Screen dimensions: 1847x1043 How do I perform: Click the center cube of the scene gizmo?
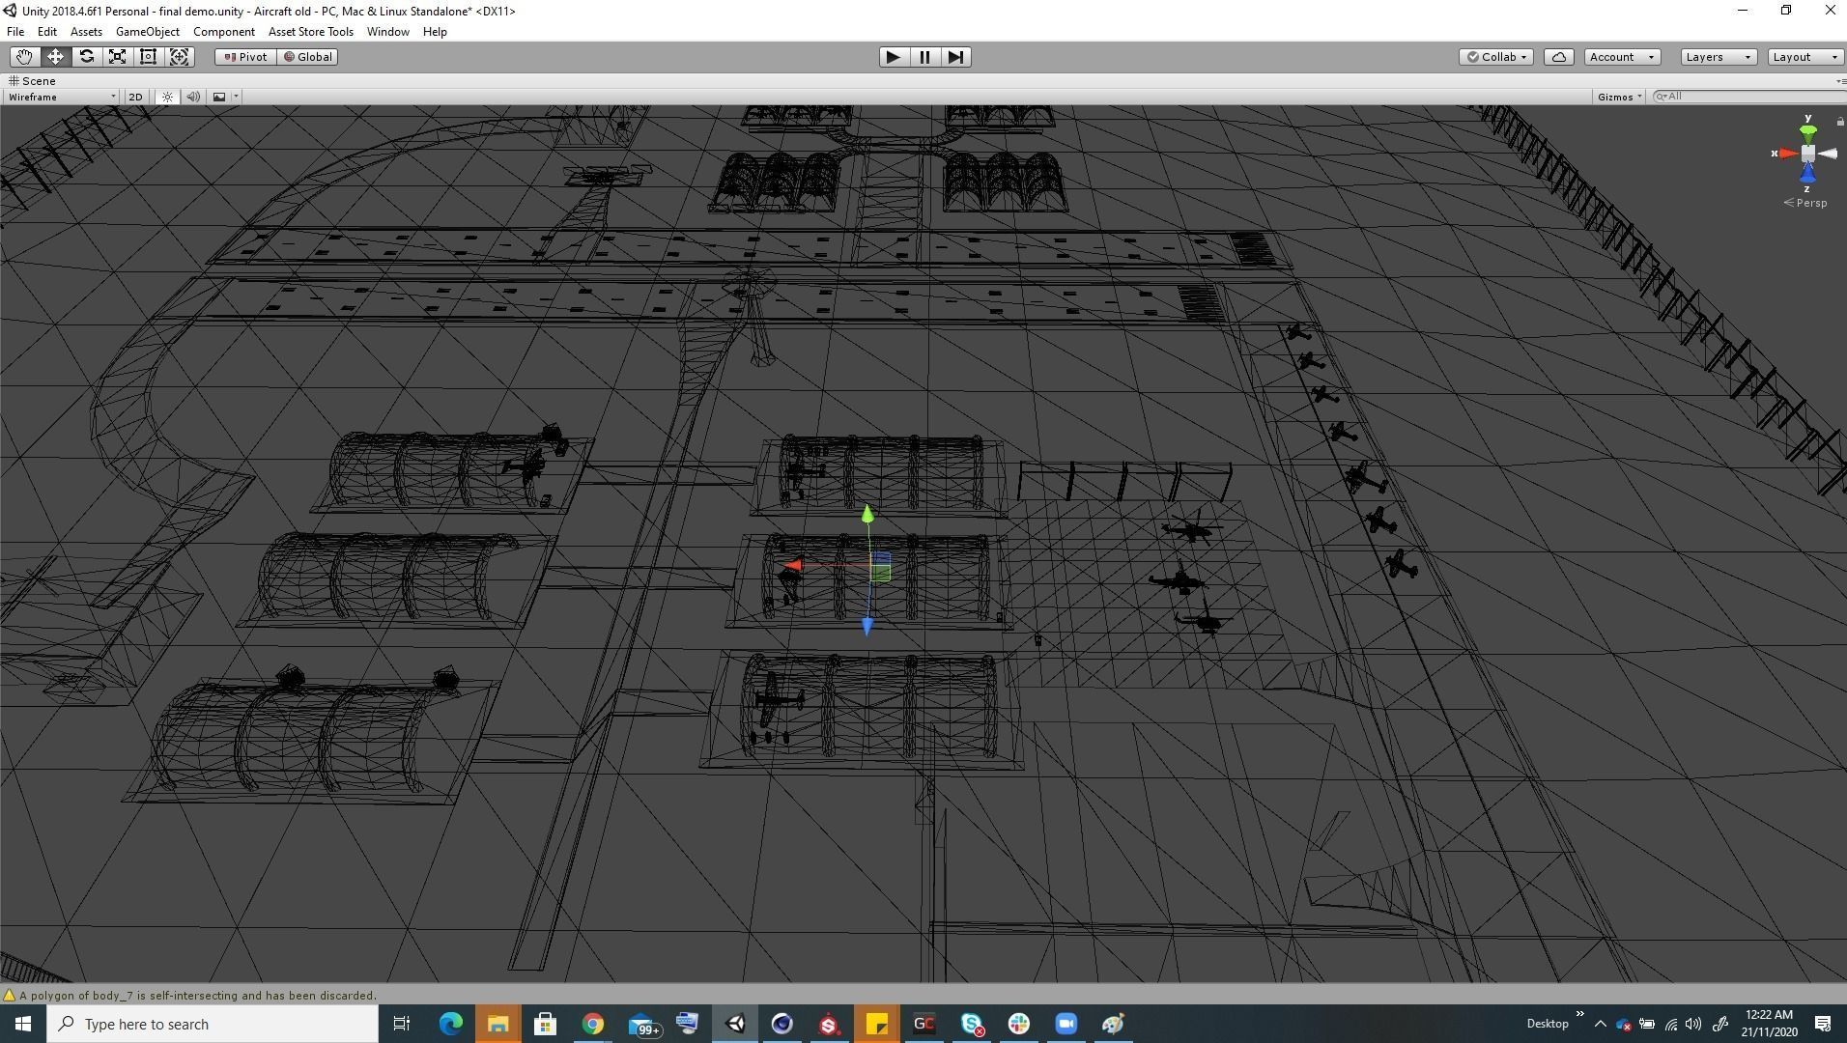point(1807,154)
